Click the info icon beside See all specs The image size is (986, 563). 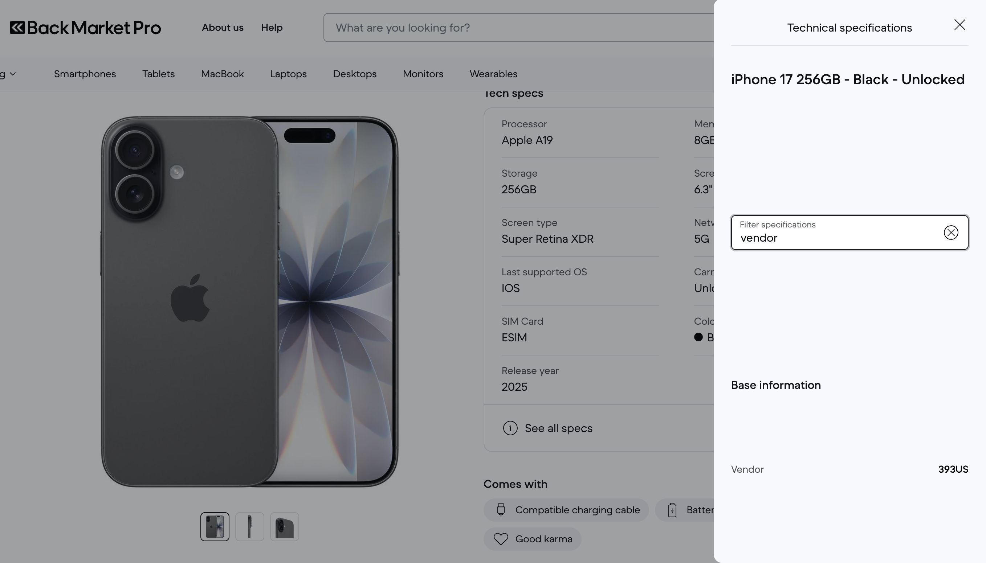click(510, 428)
